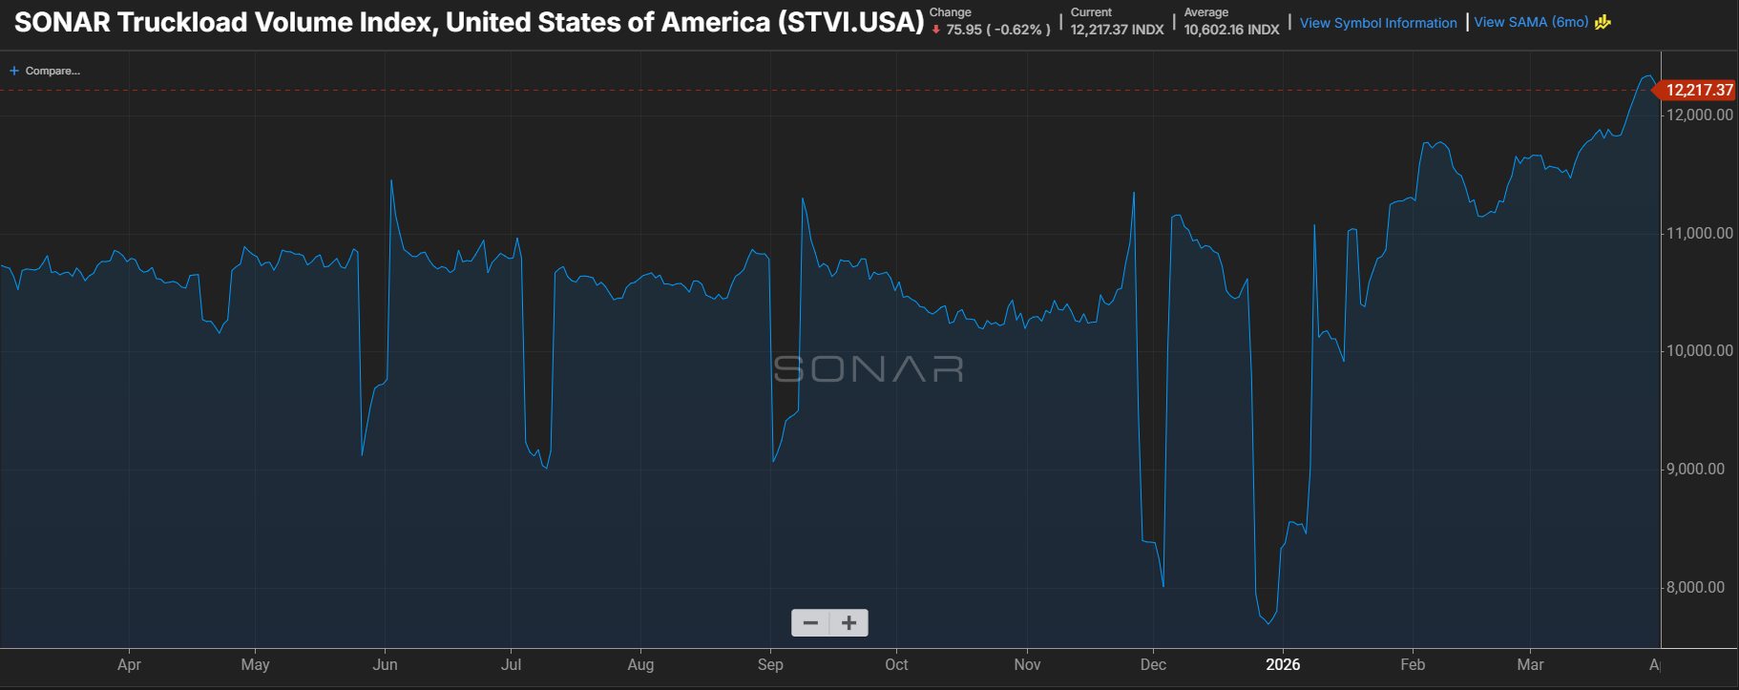This screenshot has height=690, width=1739.
Task: Click the Average 10,602.16 INDX value
Action: [1231, 30]
